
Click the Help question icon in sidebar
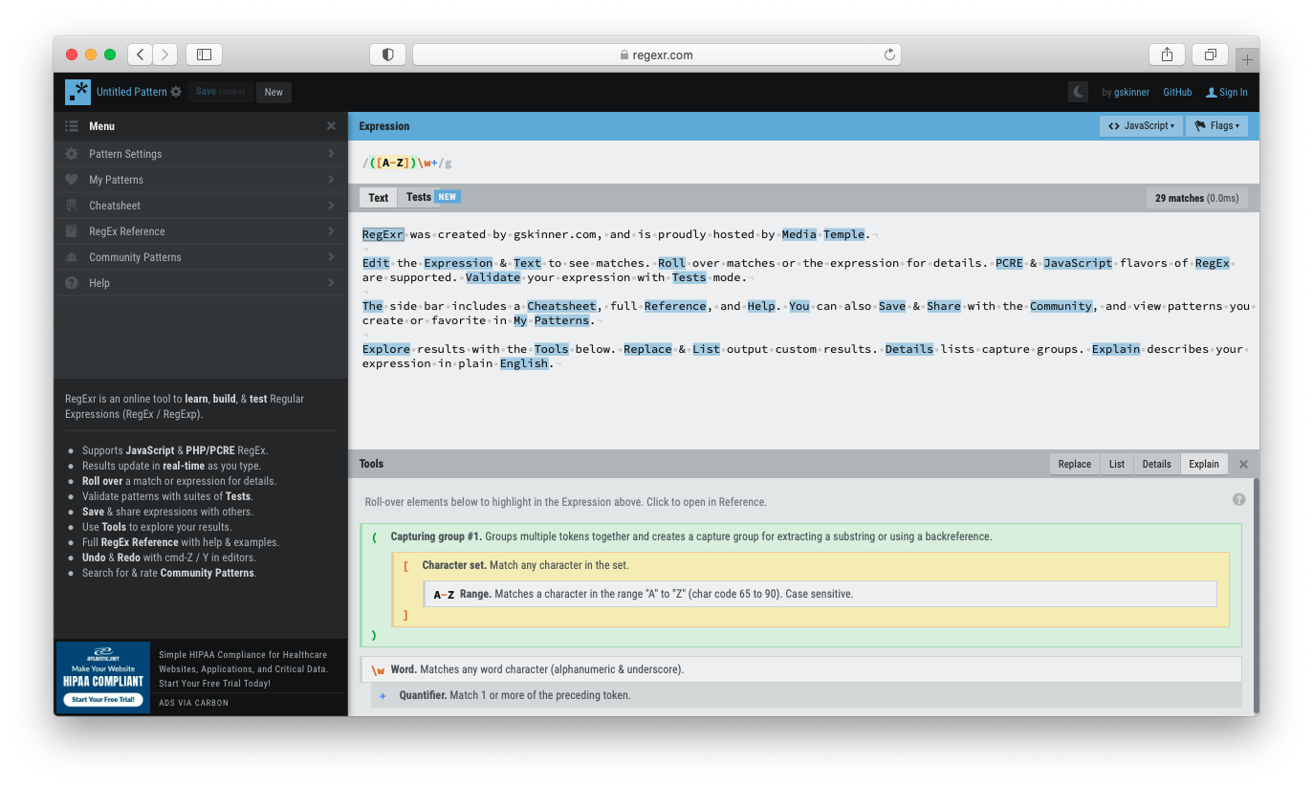tap(72, 283)
